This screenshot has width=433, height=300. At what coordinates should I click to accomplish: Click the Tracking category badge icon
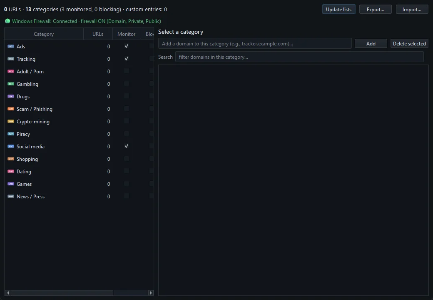coord(11,59)
